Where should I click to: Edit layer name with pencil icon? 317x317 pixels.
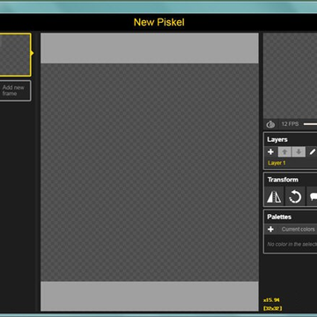pos(313,151)
